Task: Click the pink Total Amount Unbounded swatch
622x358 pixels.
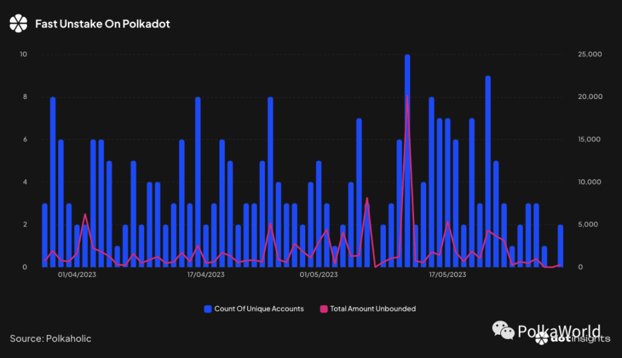Action: [x=324, y=309]
